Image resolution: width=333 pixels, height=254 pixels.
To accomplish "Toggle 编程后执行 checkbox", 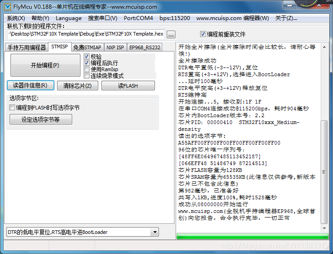I will click(86, 63).
